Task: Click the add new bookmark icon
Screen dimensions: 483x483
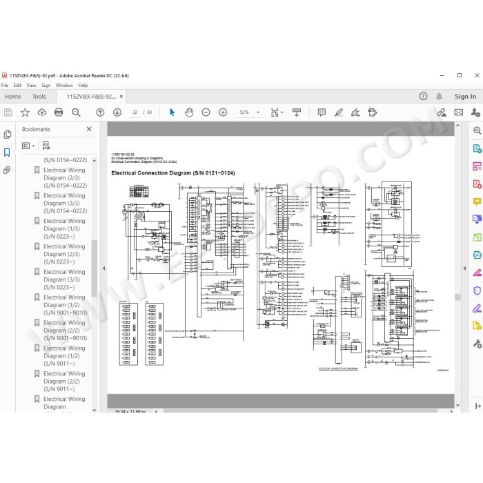Action: 46,146
